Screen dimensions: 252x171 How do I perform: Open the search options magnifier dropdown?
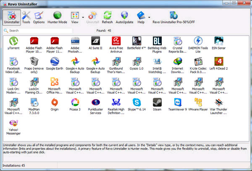pyautogui.click(x=5, y=31)
